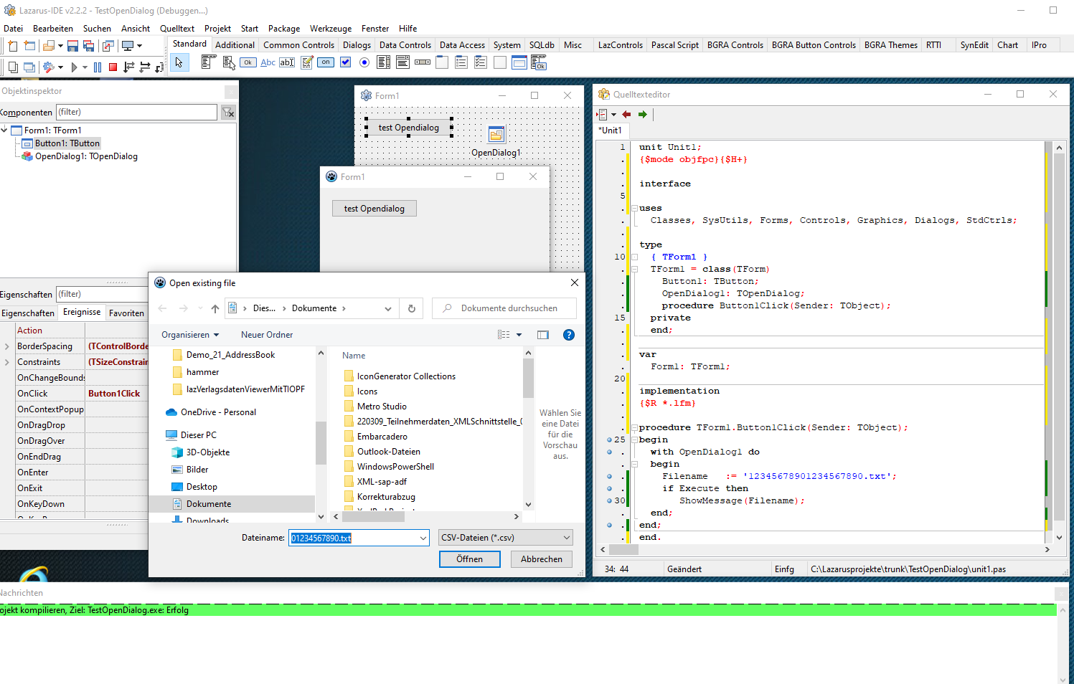Screen dimensions: 1074x684
Task: Click test Opendialog button in the running Form1
Action: point(375,209)
